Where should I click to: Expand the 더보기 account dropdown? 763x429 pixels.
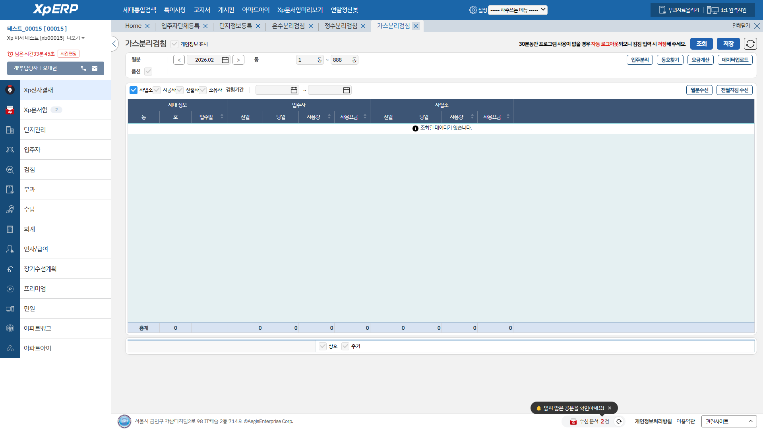coord(76,38)
